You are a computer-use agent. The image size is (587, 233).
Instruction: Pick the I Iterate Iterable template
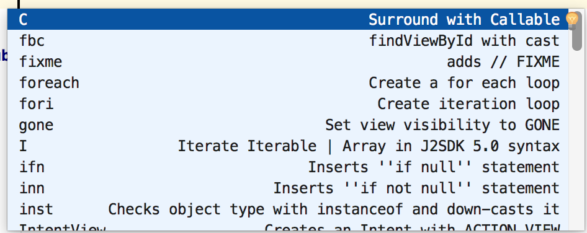pos(289,146)
